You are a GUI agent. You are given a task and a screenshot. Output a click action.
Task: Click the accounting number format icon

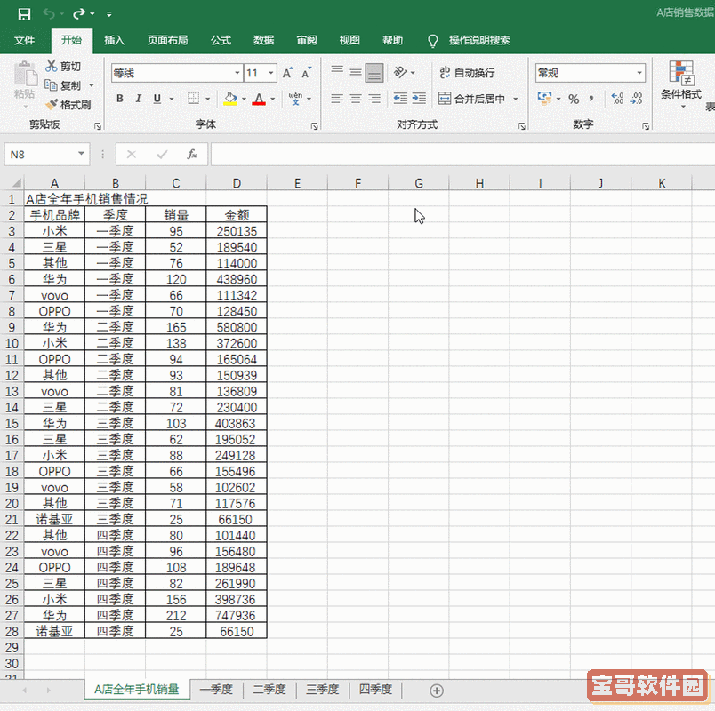[x=544, y=99]
